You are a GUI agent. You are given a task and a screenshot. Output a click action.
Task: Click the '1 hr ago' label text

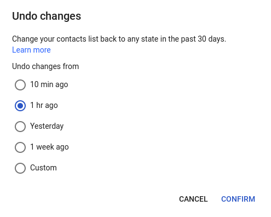[44, 106]
